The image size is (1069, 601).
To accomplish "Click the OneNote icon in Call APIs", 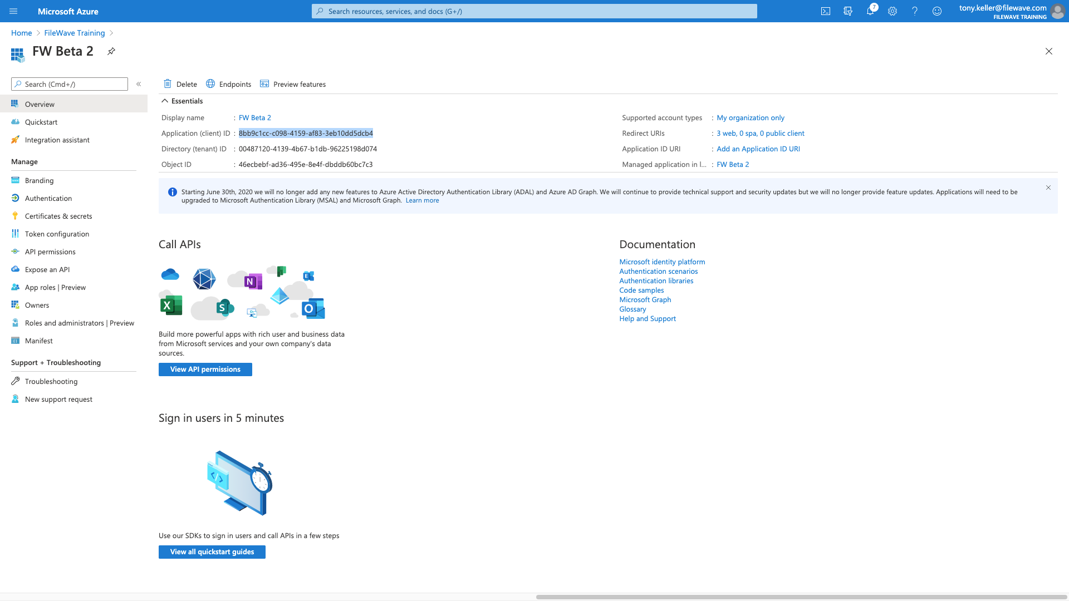I will tap(253, 282).
